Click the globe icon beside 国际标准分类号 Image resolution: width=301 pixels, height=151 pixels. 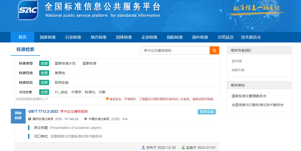tap(30, 119)
